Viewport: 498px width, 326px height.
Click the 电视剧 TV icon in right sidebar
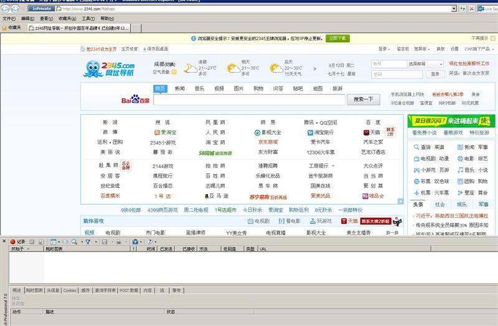coord(416,159)
